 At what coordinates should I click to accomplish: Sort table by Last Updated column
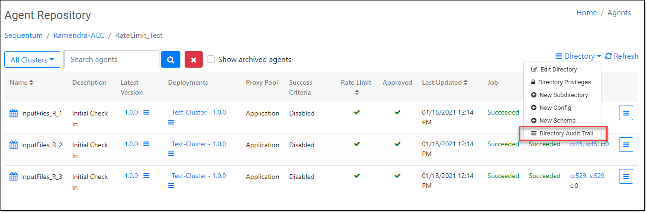[x=444, y=82]
